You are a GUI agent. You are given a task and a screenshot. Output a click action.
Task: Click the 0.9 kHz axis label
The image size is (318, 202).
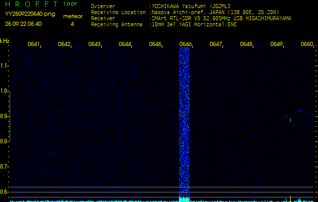(4, 116)
